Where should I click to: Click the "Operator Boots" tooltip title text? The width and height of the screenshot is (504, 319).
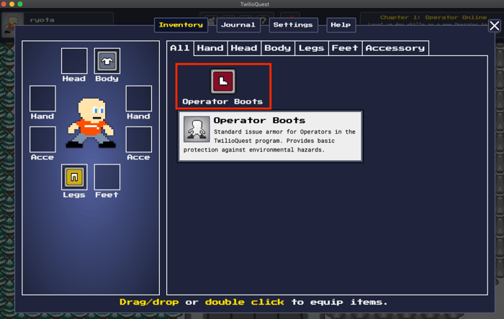coord(259,121)
